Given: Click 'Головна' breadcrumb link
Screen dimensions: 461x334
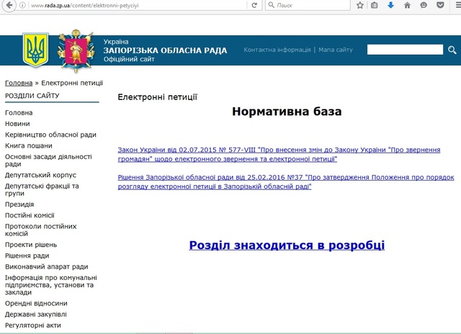Looking at the screenshot, I should click(19, 83).
